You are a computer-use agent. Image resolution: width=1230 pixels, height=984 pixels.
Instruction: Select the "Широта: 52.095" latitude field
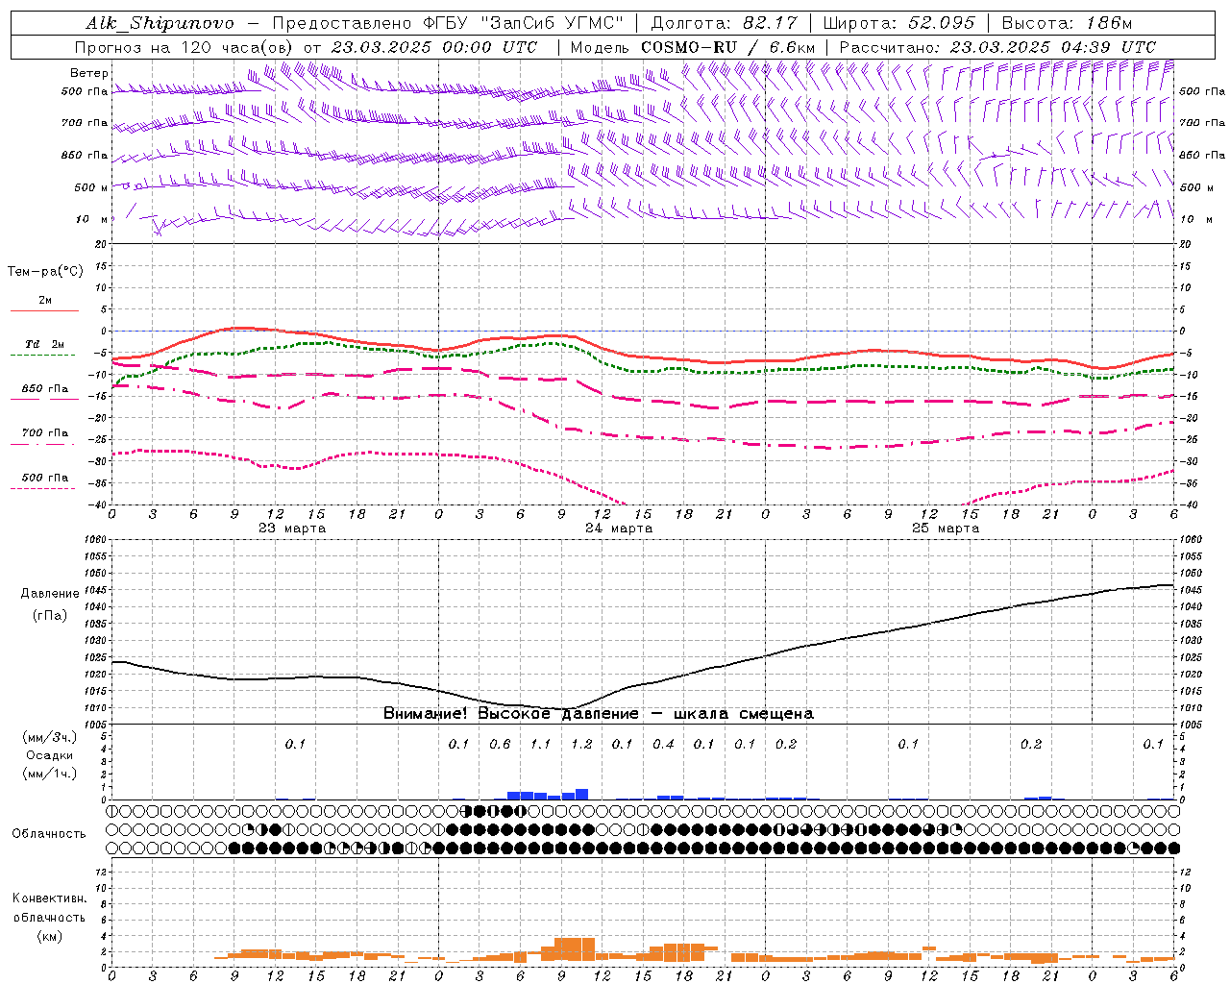click(899, 23)
